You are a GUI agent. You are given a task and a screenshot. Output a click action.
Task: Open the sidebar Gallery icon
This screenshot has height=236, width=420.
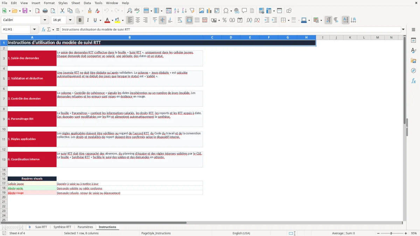tap(413, 60)
